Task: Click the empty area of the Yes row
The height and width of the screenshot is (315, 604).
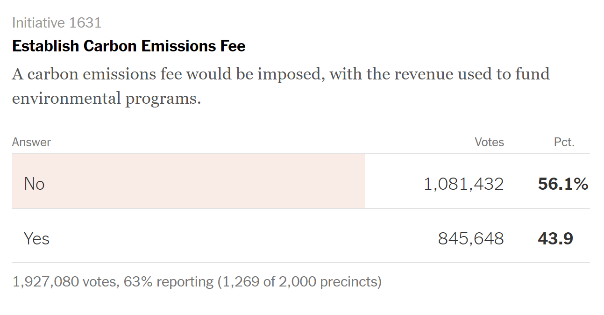Action: click(234, 236)
